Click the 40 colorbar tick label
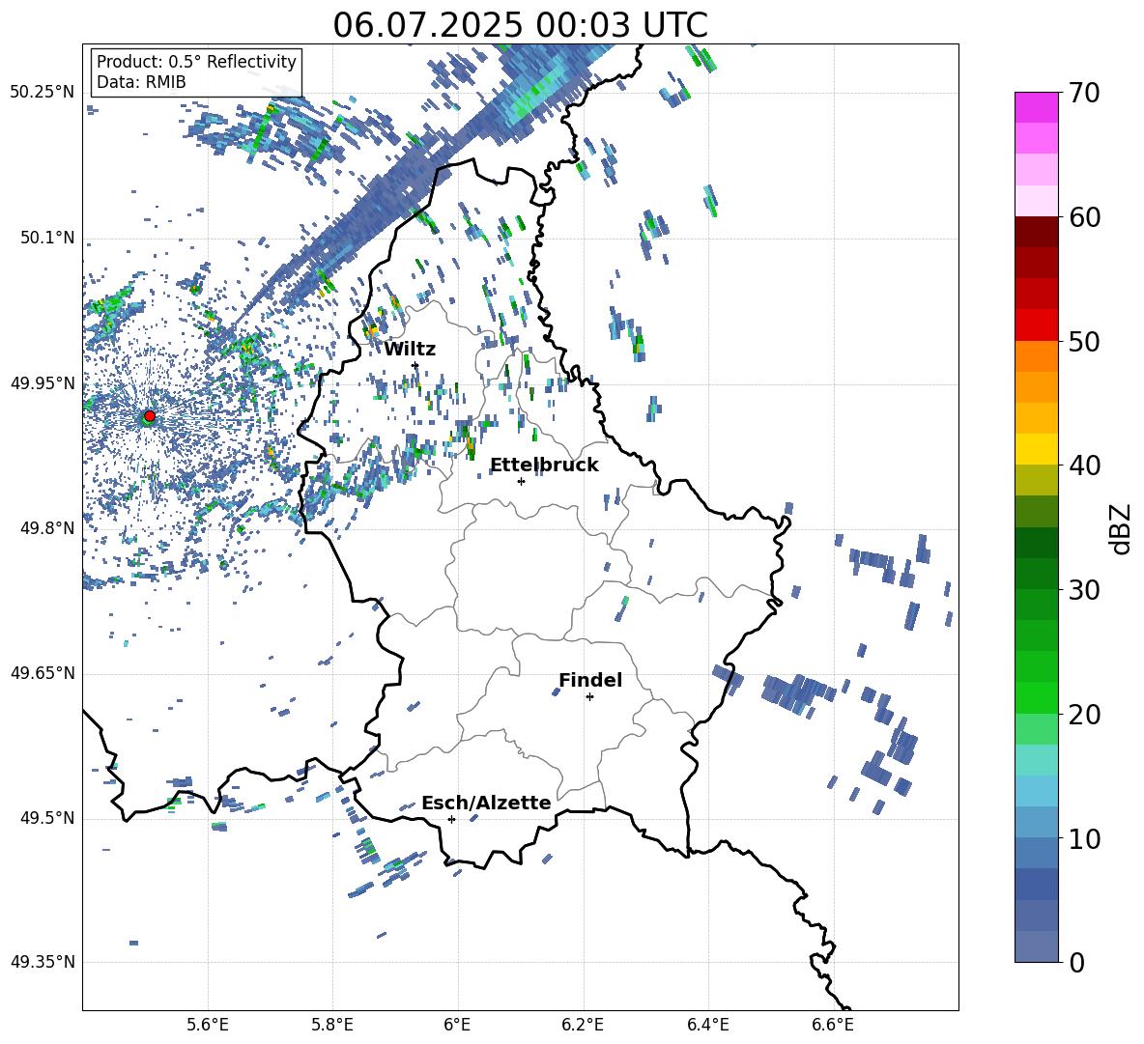1144x1044 pixels. coord(1084,466)
